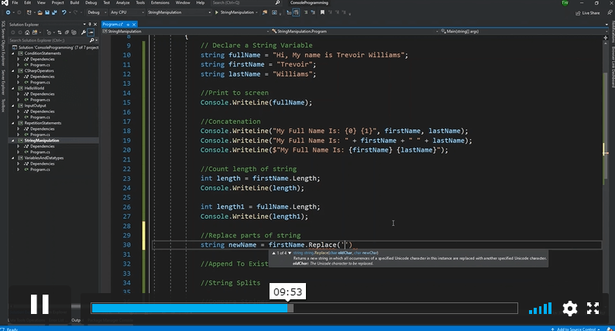Pause the video playback

click(40, 305)
